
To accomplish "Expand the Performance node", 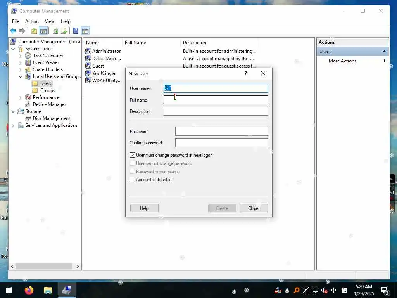I will [x=20, y=97].
